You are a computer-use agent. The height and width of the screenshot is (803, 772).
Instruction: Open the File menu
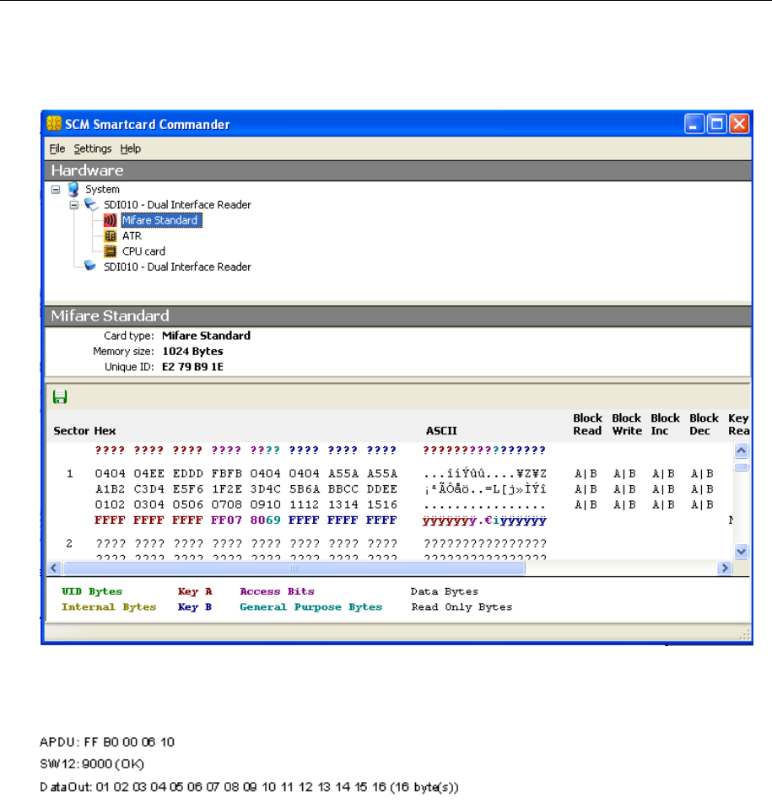click(x=57, y=148)
